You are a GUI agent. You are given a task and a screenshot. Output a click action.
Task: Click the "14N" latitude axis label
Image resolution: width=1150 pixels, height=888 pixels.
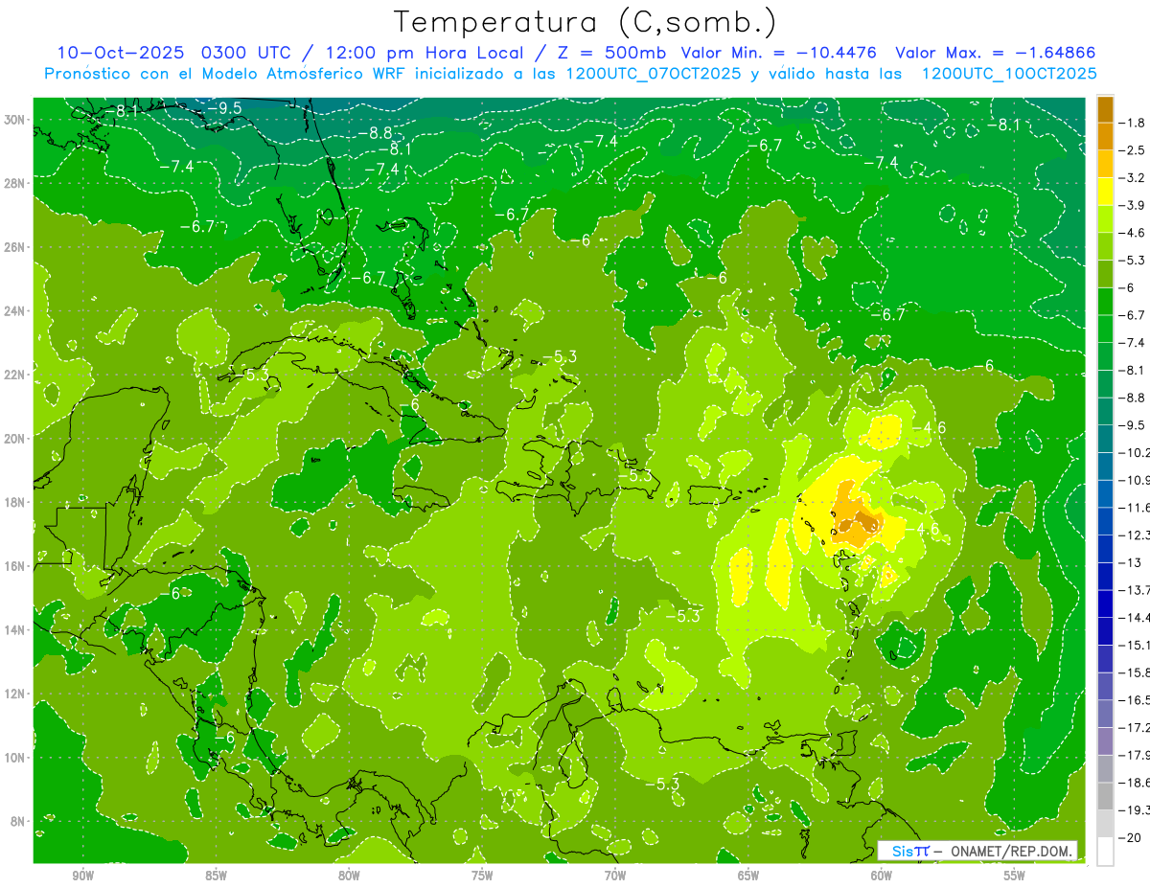pyautogui.click(x=13, y=630)
